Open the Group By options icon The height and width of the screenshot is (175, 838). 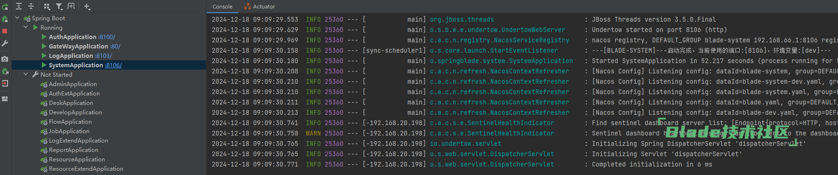click(47, 6)
